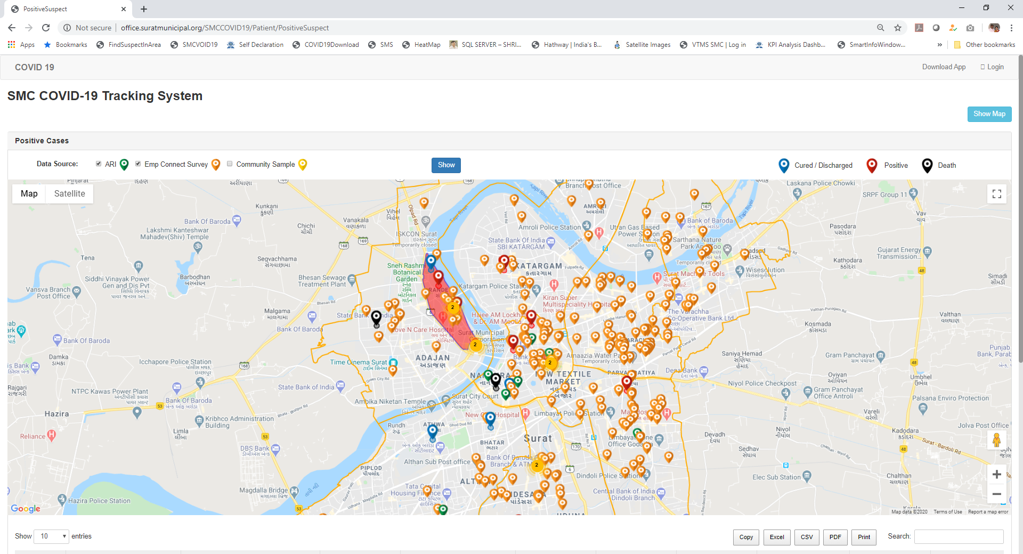Toggle fullscreen map view

coord(997,194)
